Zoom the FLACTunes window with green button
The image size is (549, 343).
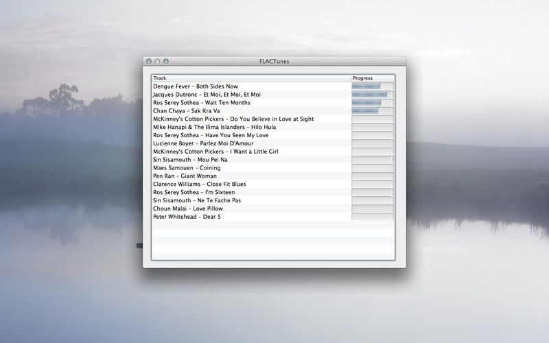[166, 61]
